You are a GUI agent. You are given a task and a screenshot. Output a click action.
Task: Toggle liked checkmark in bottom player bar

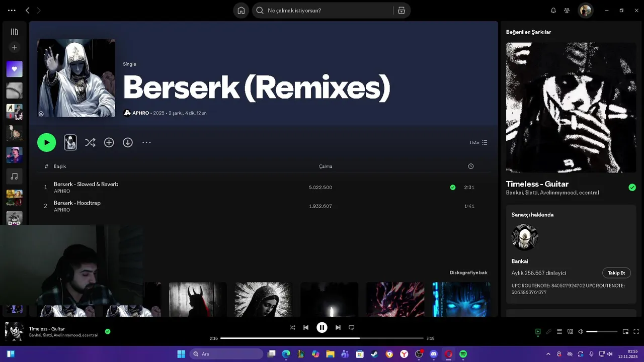108,331
